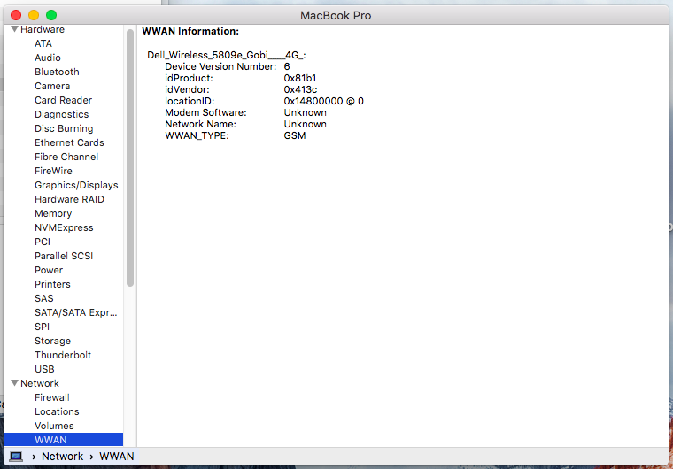673x469 pixels.
Task: Open the Graphics/Displays hardware entry
Action: tap(76, 185)
